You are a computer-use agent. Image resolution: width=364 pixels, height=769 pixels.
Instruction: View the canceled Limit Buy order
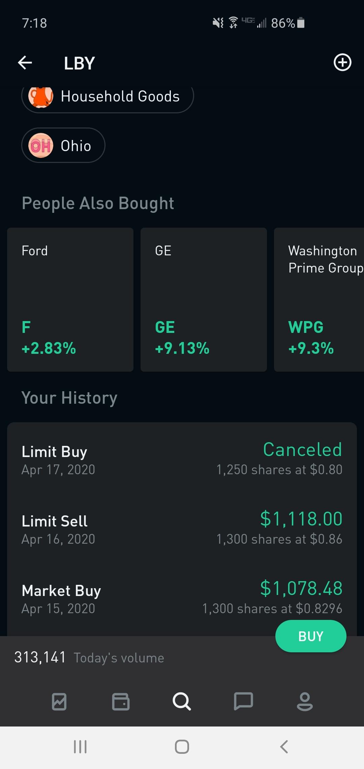point(182,459)
